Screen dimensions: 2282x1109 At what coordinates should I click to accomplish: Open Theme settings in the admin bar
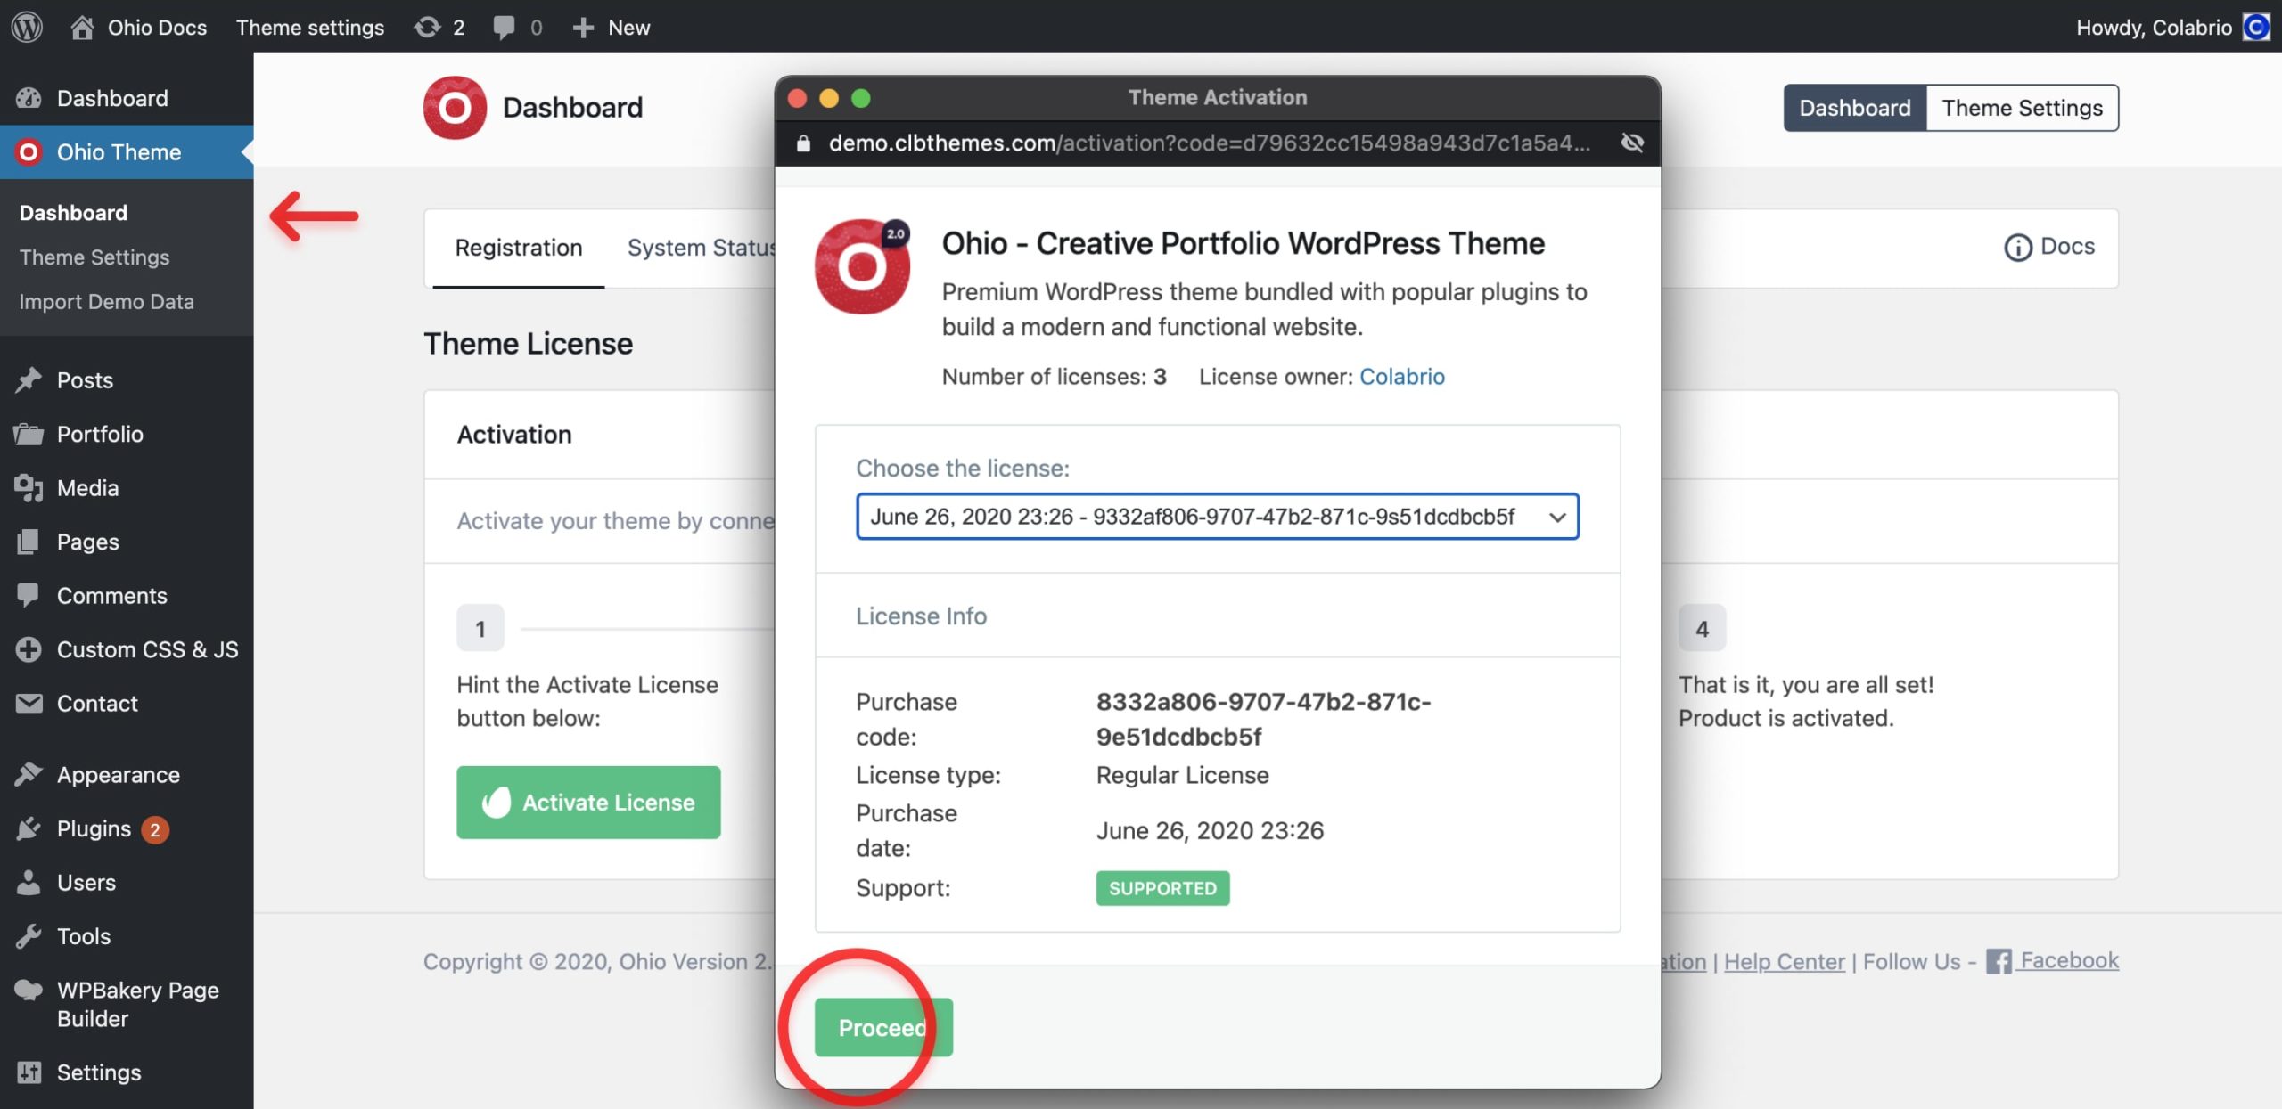tap(309, 27)
